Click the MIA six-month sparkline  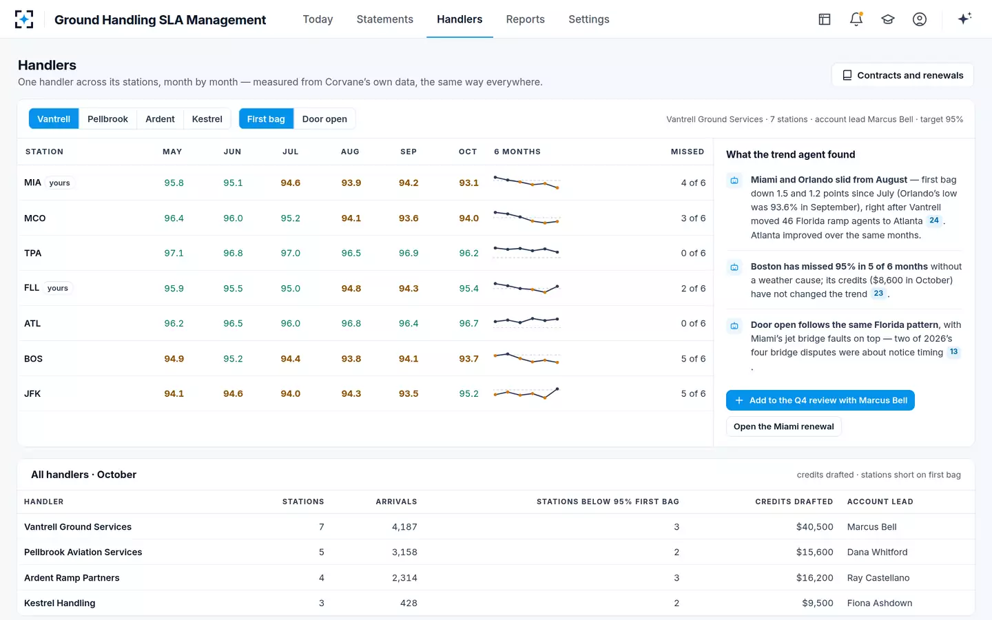point(527,183)
